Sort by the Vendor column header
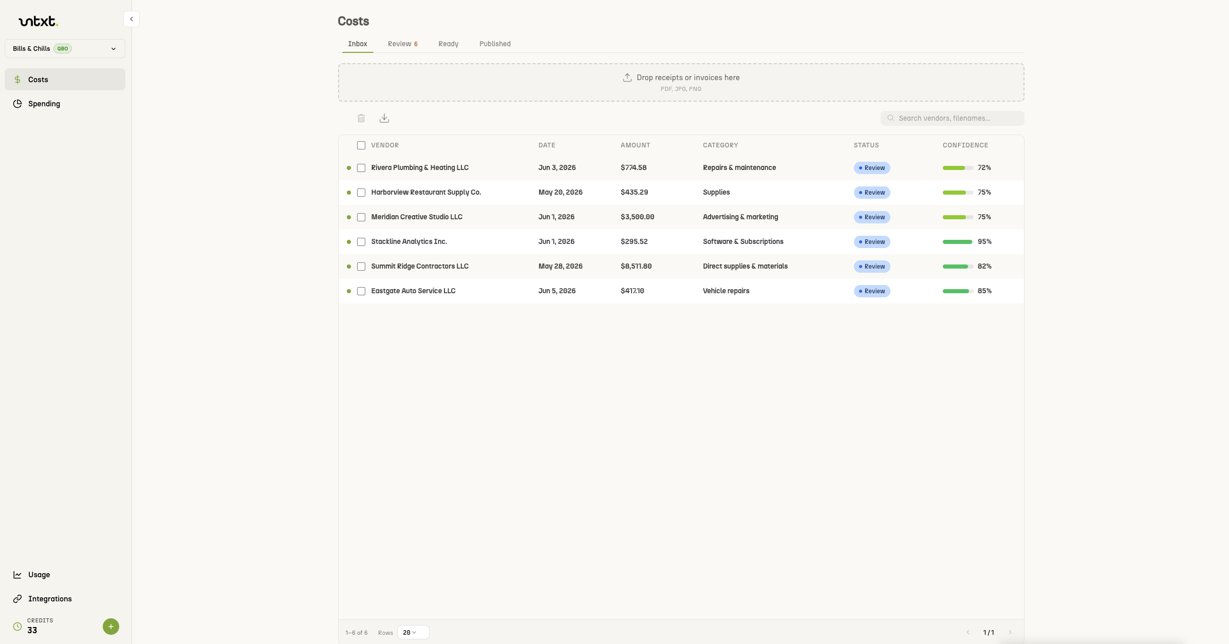 [385, 145]
